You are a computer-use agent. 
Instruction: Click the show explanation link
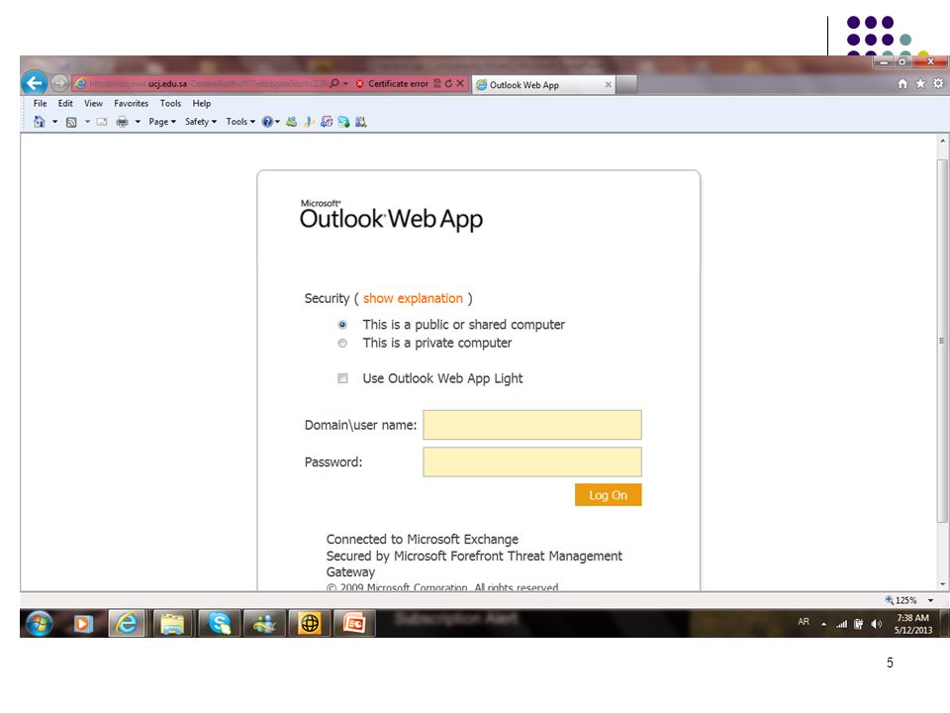tap(413, 298)
